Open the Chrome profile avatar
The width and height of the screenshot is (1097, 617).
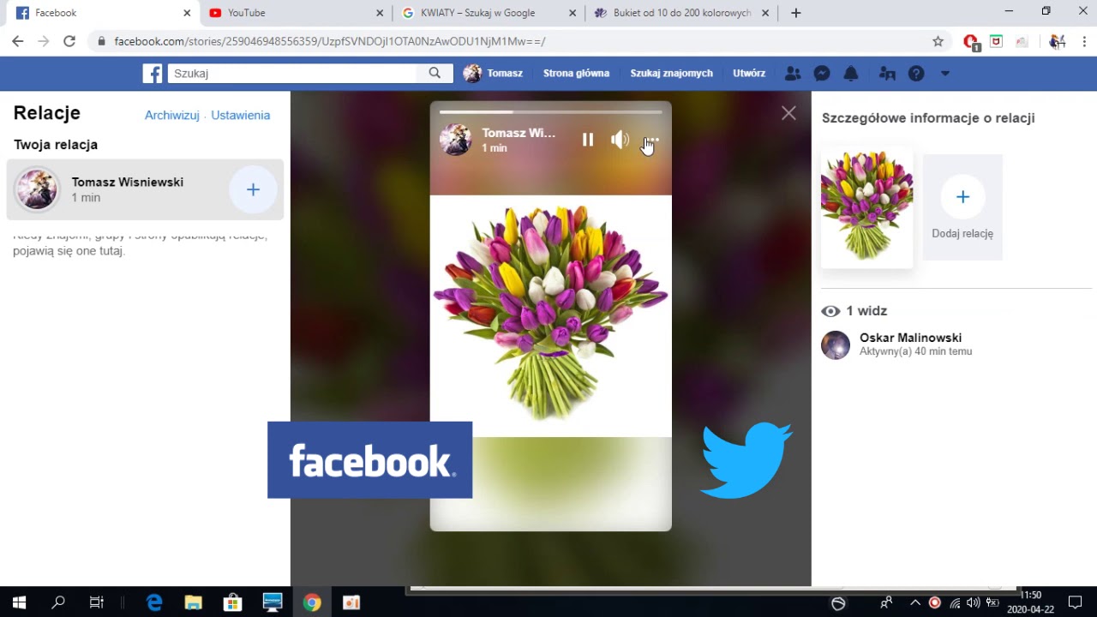[x=1057, y=41]
